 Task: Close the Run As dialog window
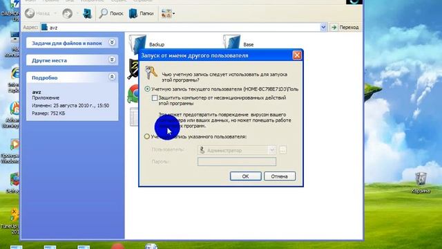tap(297, 55)
